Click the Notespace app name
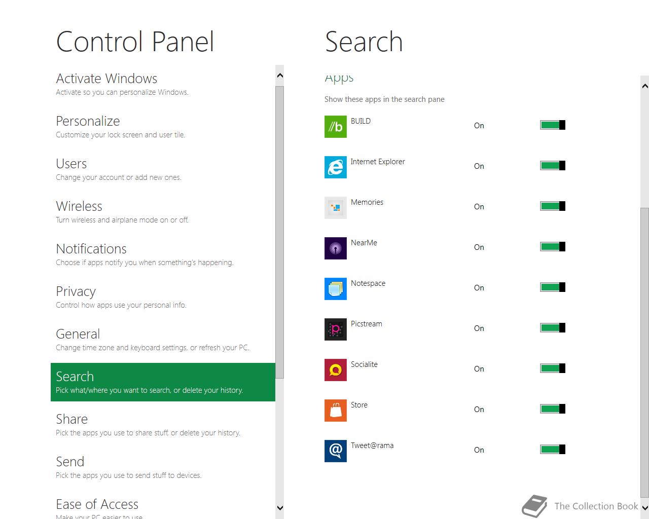This screenshot has height=519, width=649. [x=368, y=283]
